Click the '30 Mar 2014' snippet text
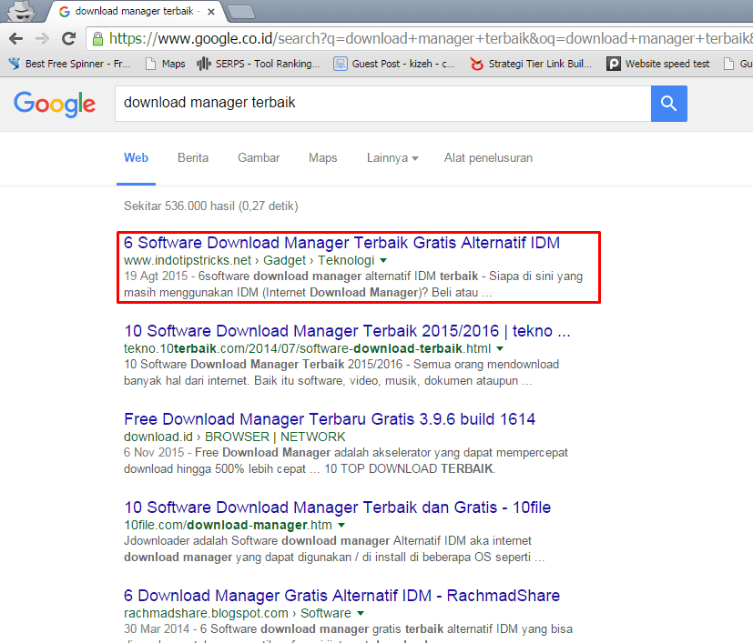753x643 pixels. point(157,629)
